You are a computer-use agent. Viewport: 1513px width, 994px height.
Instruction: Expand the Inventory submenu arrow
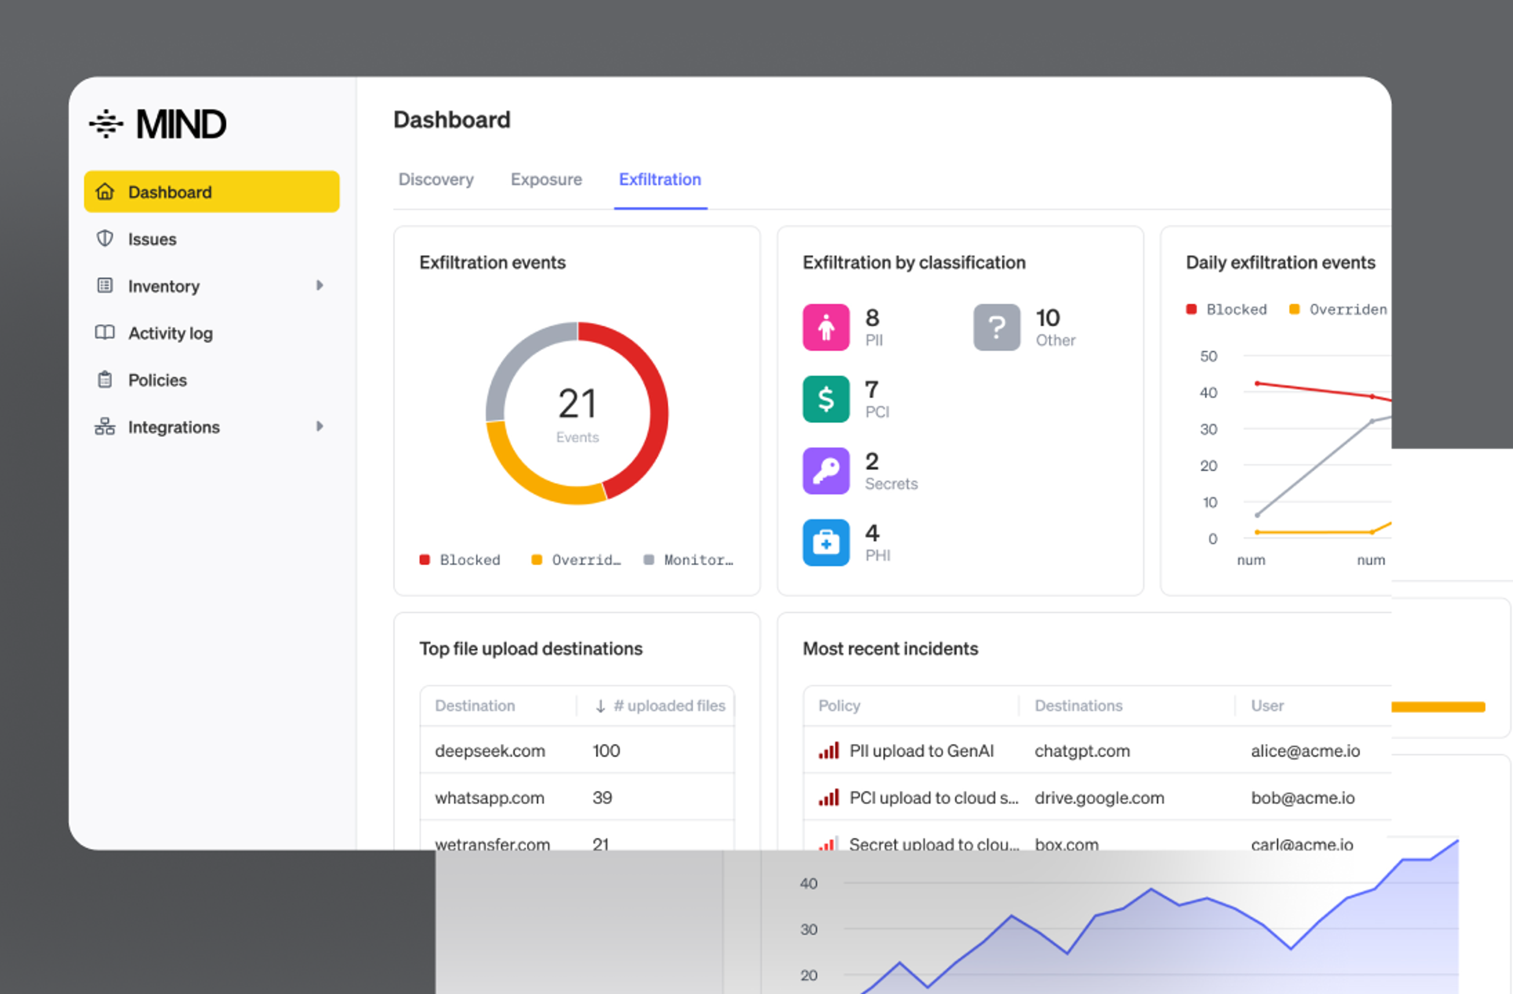(x=320, y=285)
